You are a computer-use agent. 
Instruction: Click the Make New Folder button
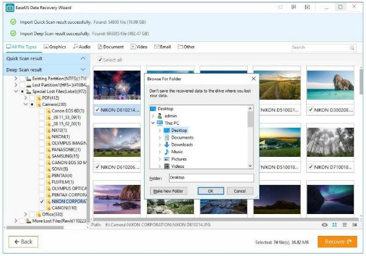pos(168,191)
